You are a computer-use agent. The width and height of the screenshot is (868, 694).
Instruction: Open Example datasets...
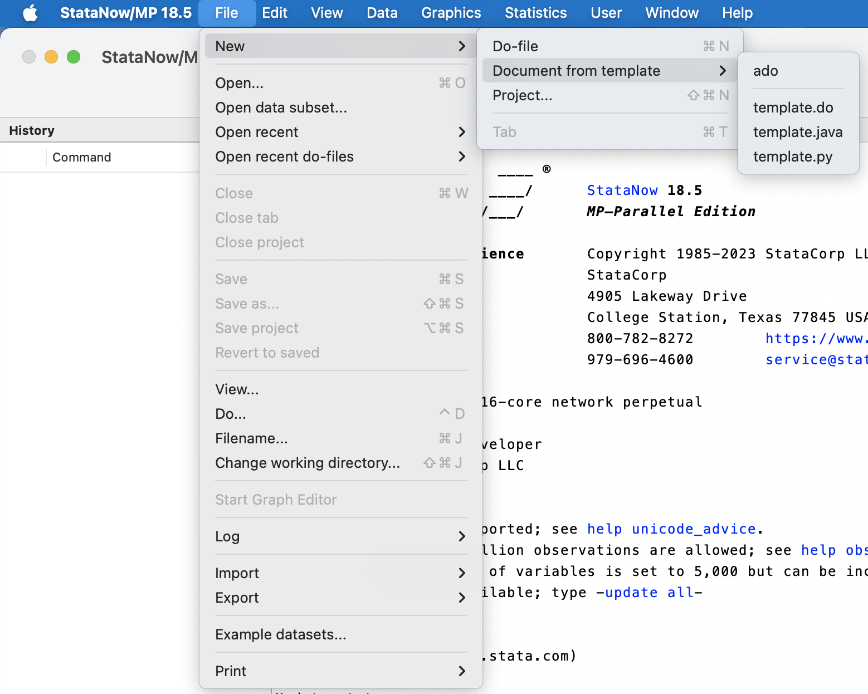click(x=340, y=634)
